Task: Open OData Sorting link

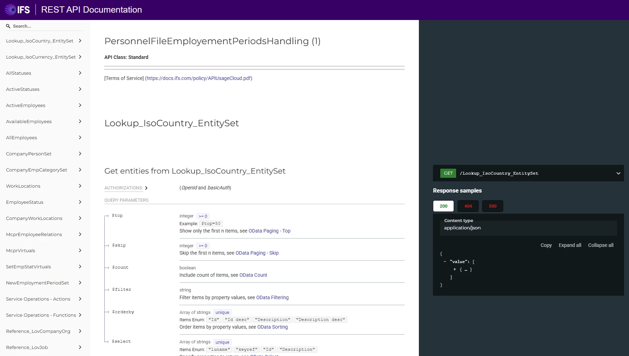Action: pyautogui.click(x=272, y=327)
